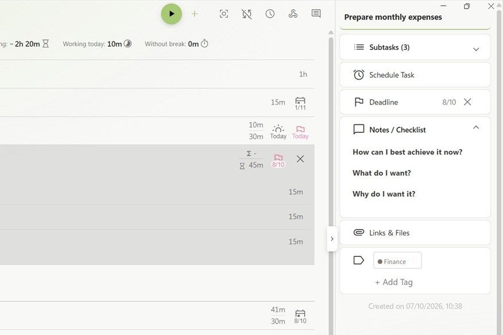
Task: Click the sync disabled icon
Action: click(247, 14)
